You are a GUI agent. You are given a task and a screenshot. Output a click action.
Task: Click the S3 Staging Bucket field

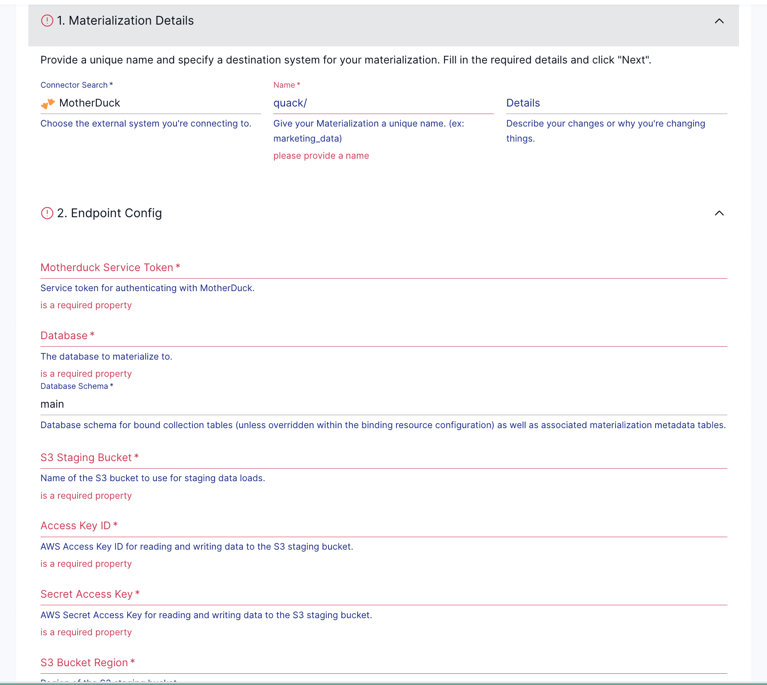[x=383, y=458]
